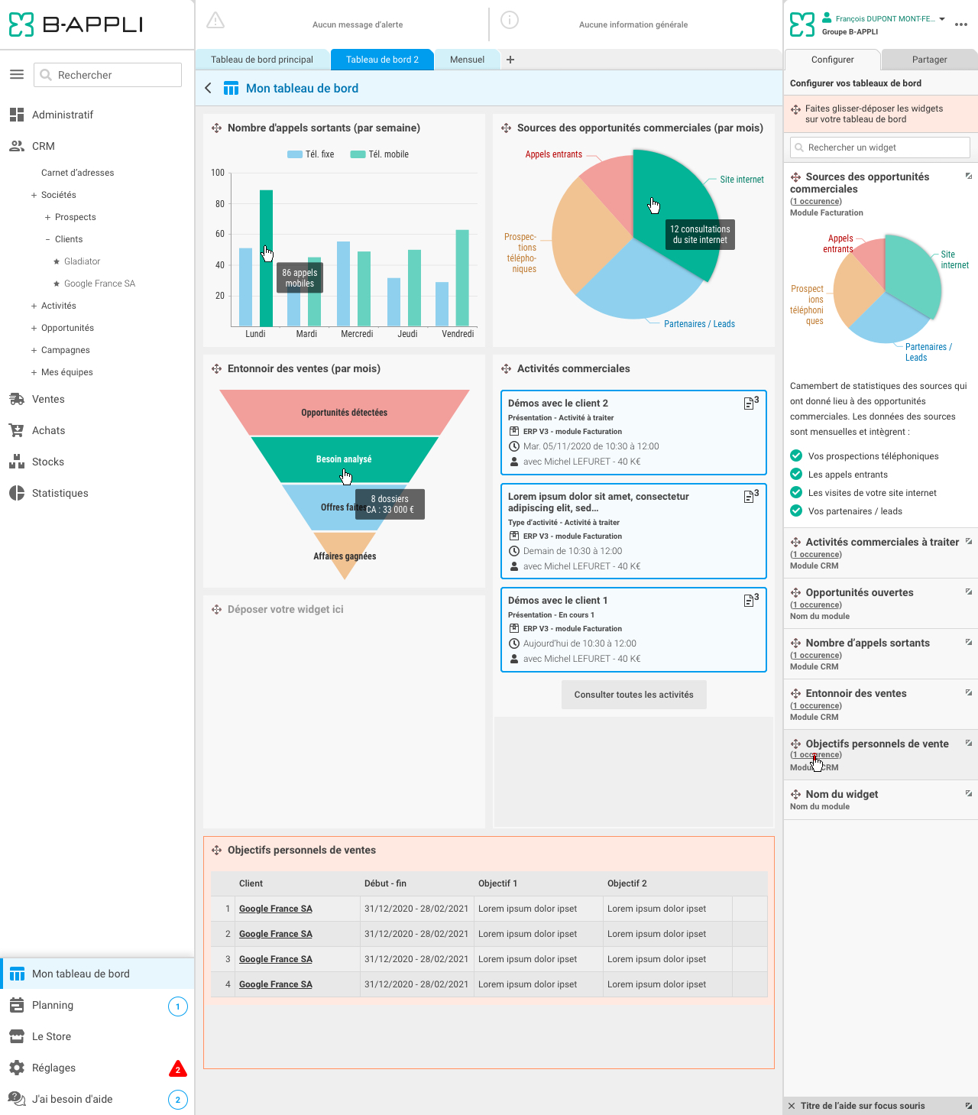Open the Statistiques pie chart icon

pos(16,493)
